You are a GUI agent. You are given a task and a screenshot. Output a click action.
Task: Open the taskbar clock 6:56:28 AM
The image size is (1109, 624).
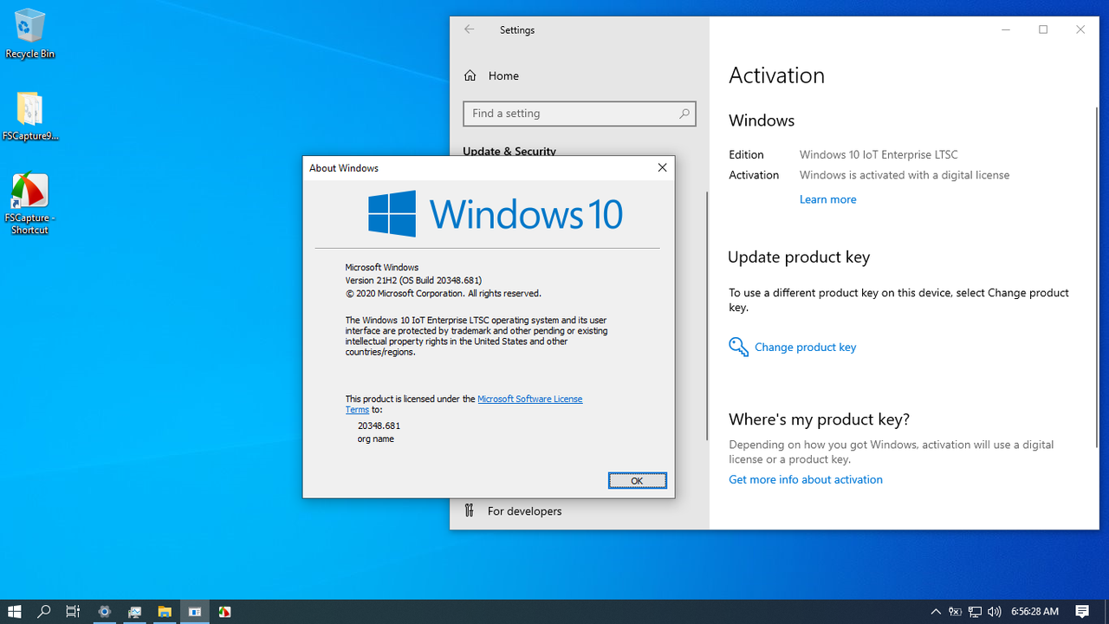tap(1034, 612)
